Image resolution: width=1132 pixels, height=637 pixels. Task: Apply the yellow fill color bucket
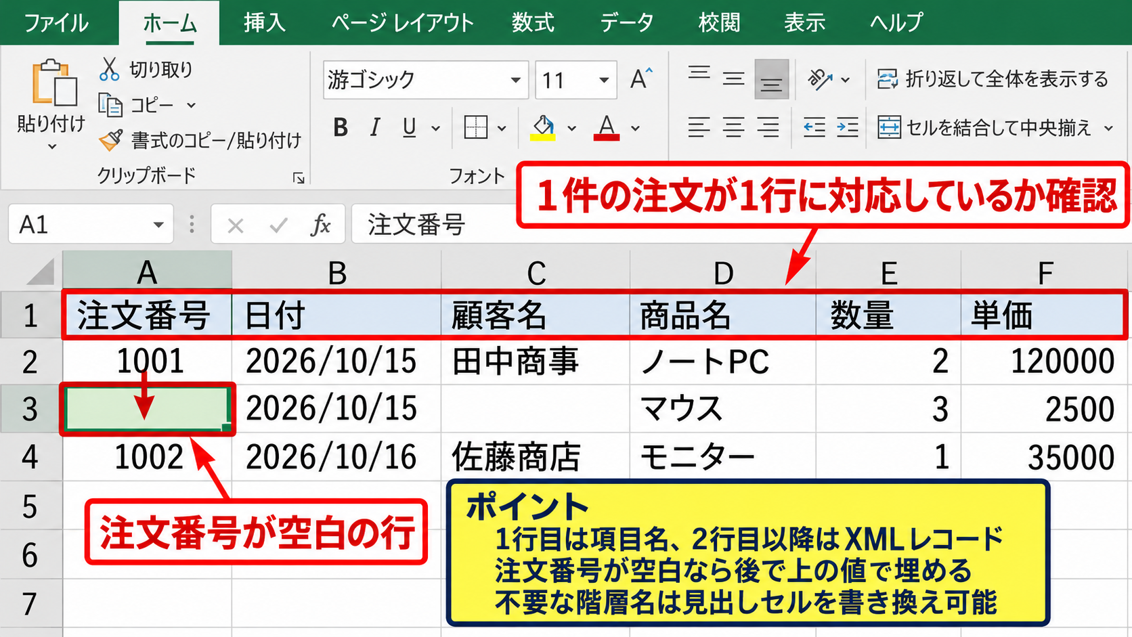543,127
